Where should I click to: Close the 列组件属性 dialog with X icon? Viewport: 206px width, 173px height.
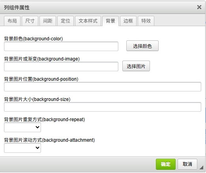199,7
